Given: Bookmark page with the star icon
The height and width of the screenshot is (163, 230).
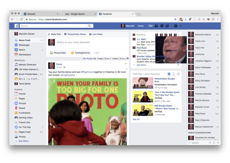Looking at the screenshot, I should [175, 19].
